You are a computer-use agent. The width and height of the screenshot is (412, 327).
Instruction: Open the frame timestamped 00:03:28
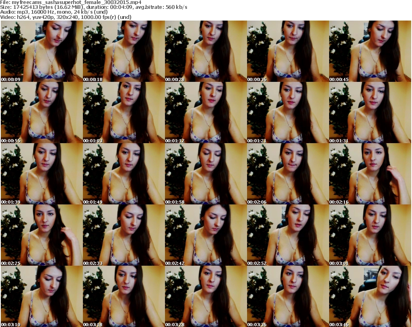click(x=206, y=296)
